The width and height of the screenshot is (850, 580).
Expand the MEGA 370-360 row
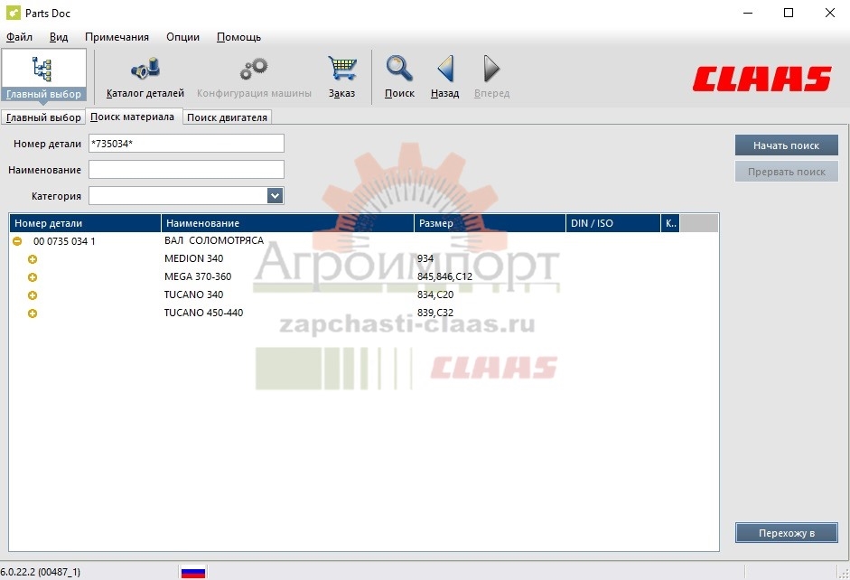click(33, 277)
